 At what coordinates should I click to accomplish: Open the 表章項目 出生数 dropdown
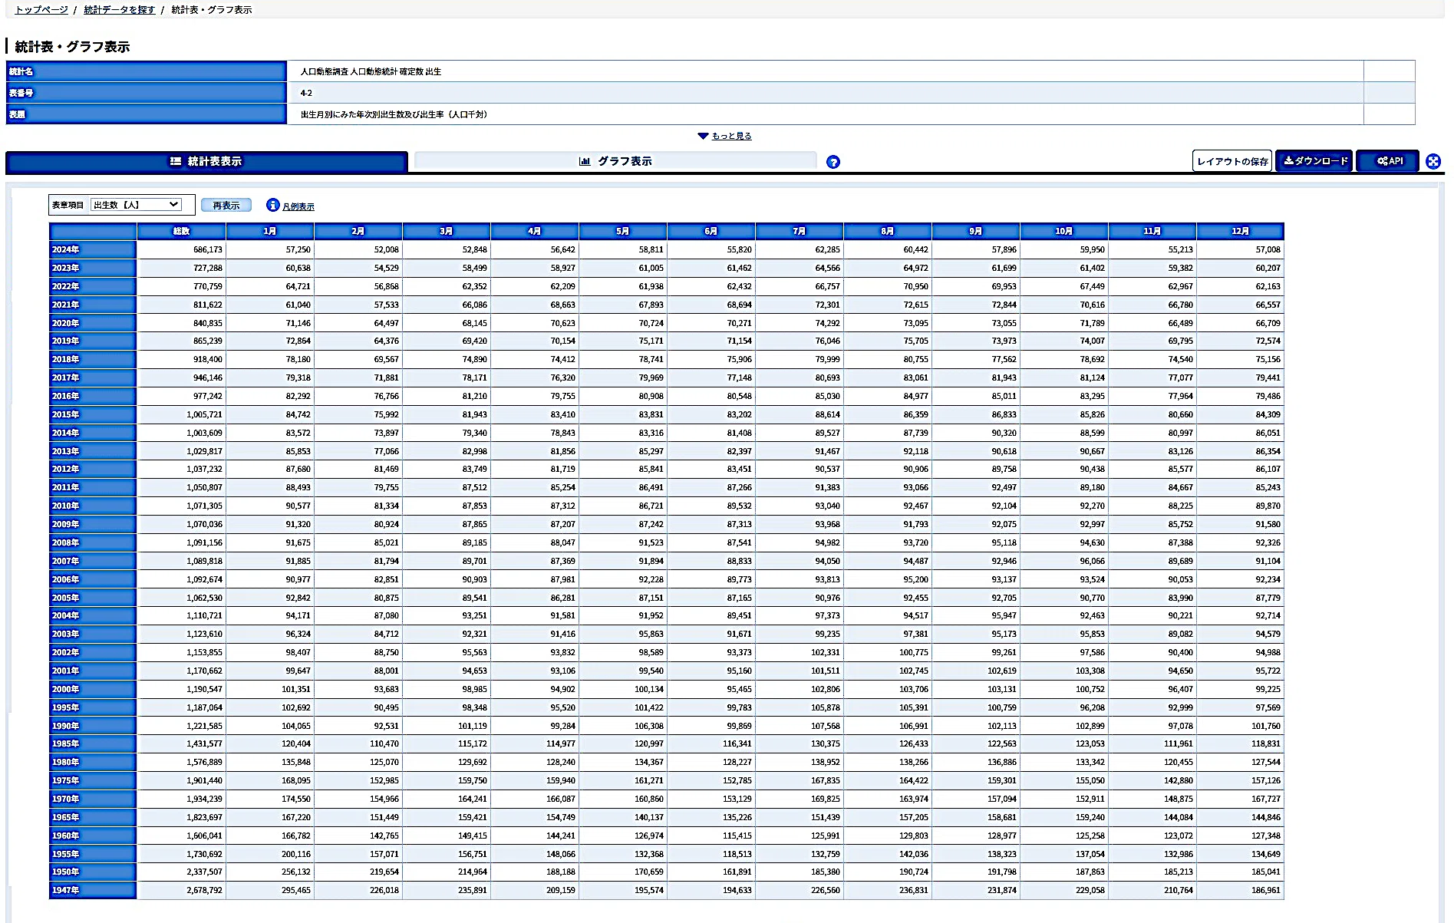click(x=136, y=205)
